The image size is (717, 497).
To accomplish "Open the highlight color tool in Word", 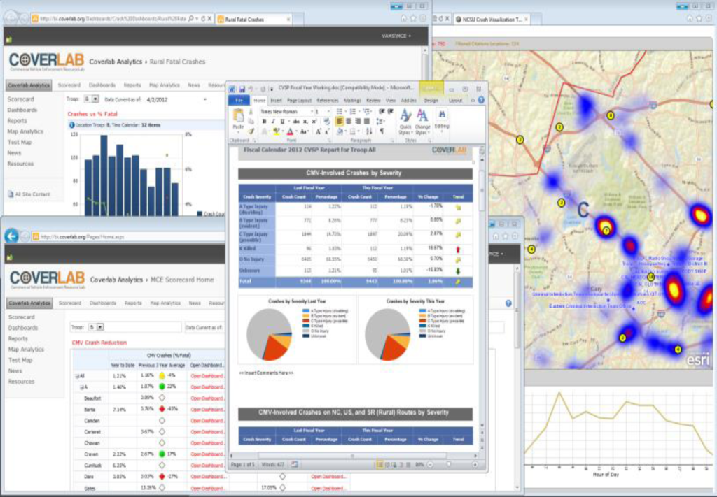I will tap(277, 130).
